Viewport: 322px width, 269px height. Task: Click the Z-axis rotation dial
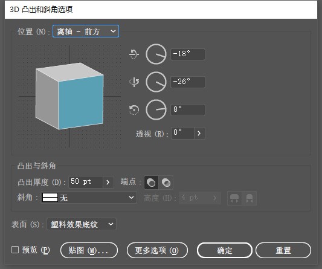click(156, 110)
